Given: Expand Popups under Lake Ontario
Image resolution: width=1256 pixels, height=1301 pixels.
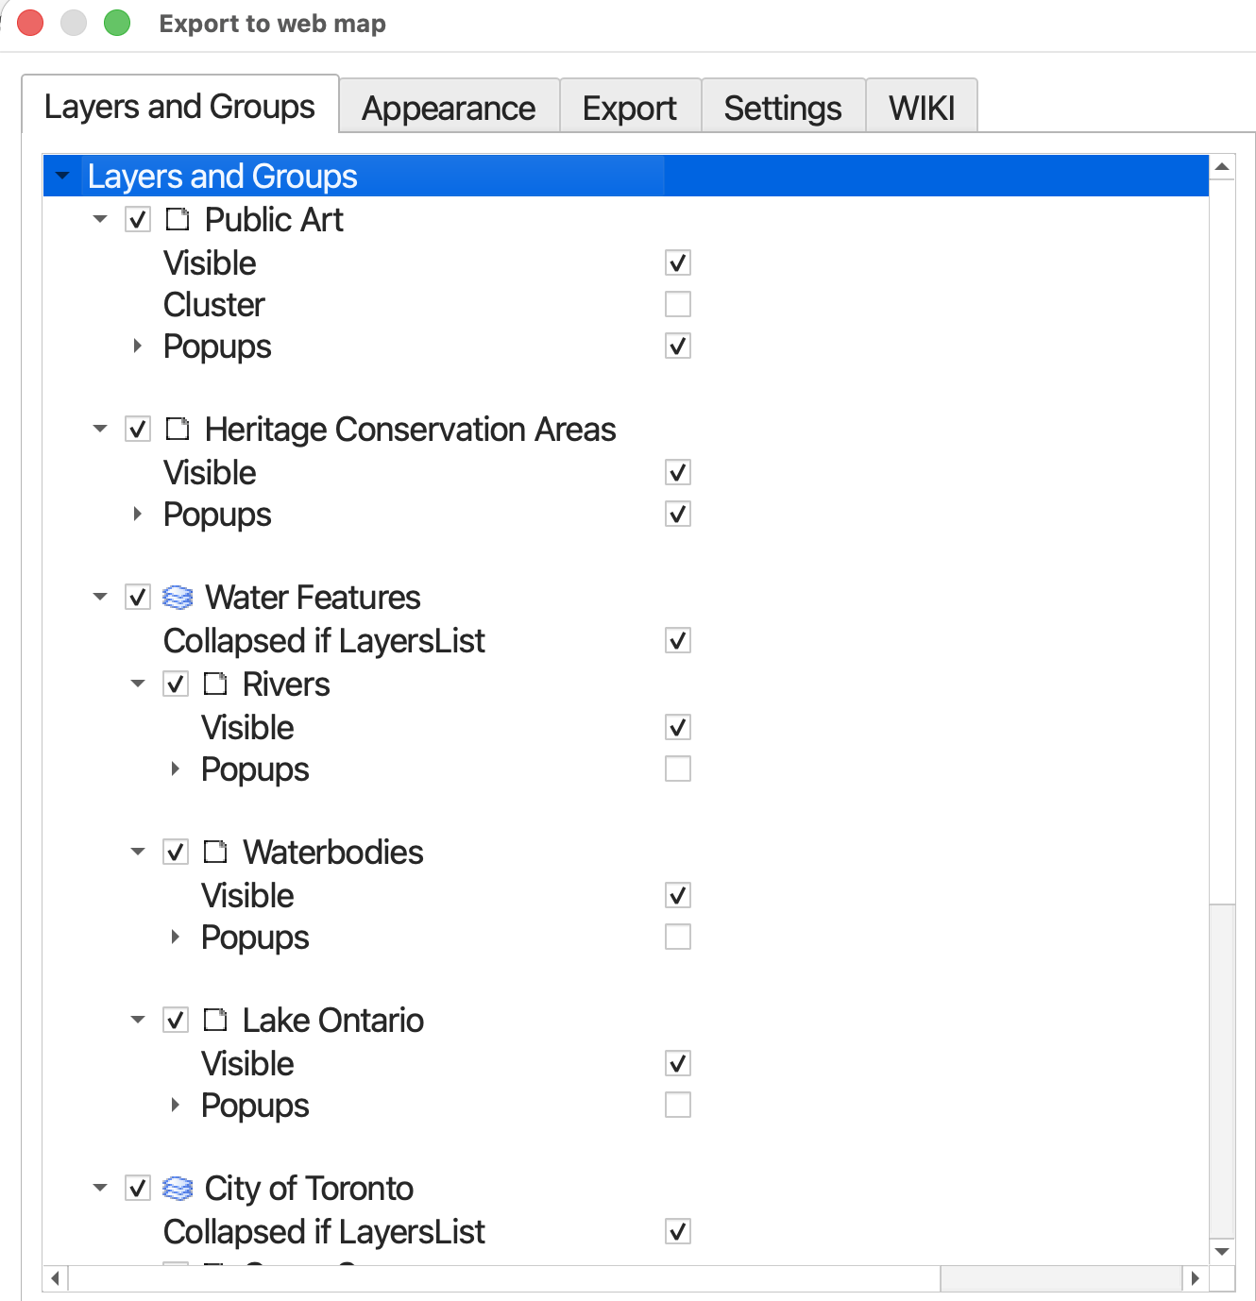Looking at the screenshot, I should coord(176,1106).
